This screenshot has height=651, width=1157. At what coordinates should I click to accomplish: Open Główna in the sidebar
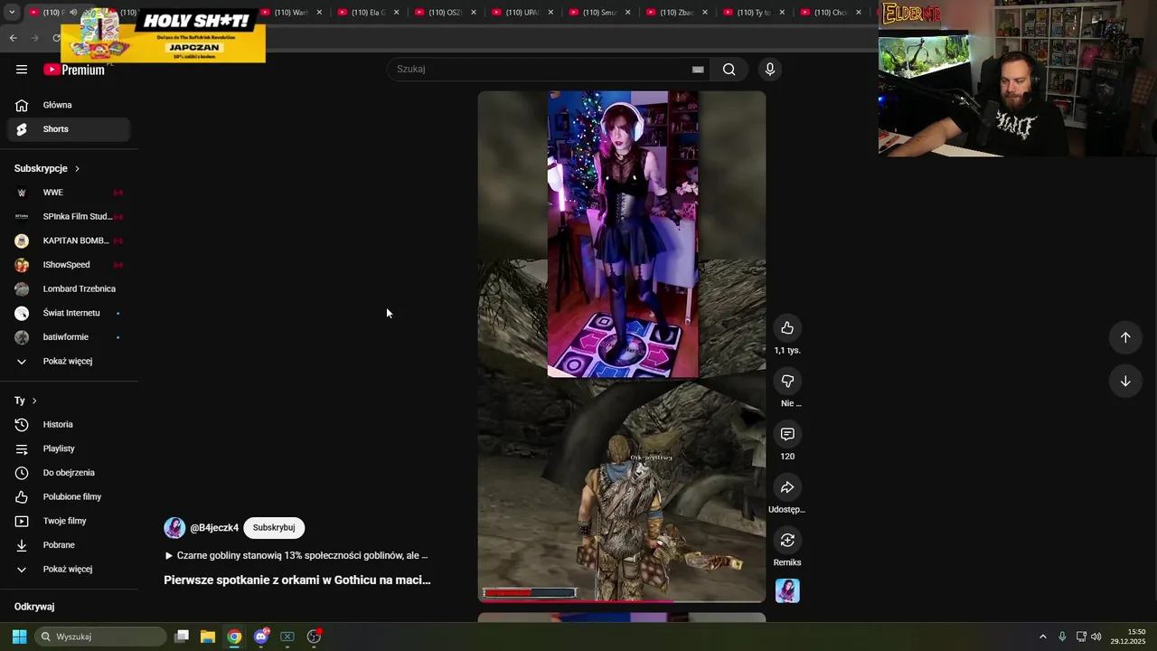[69, 105]
